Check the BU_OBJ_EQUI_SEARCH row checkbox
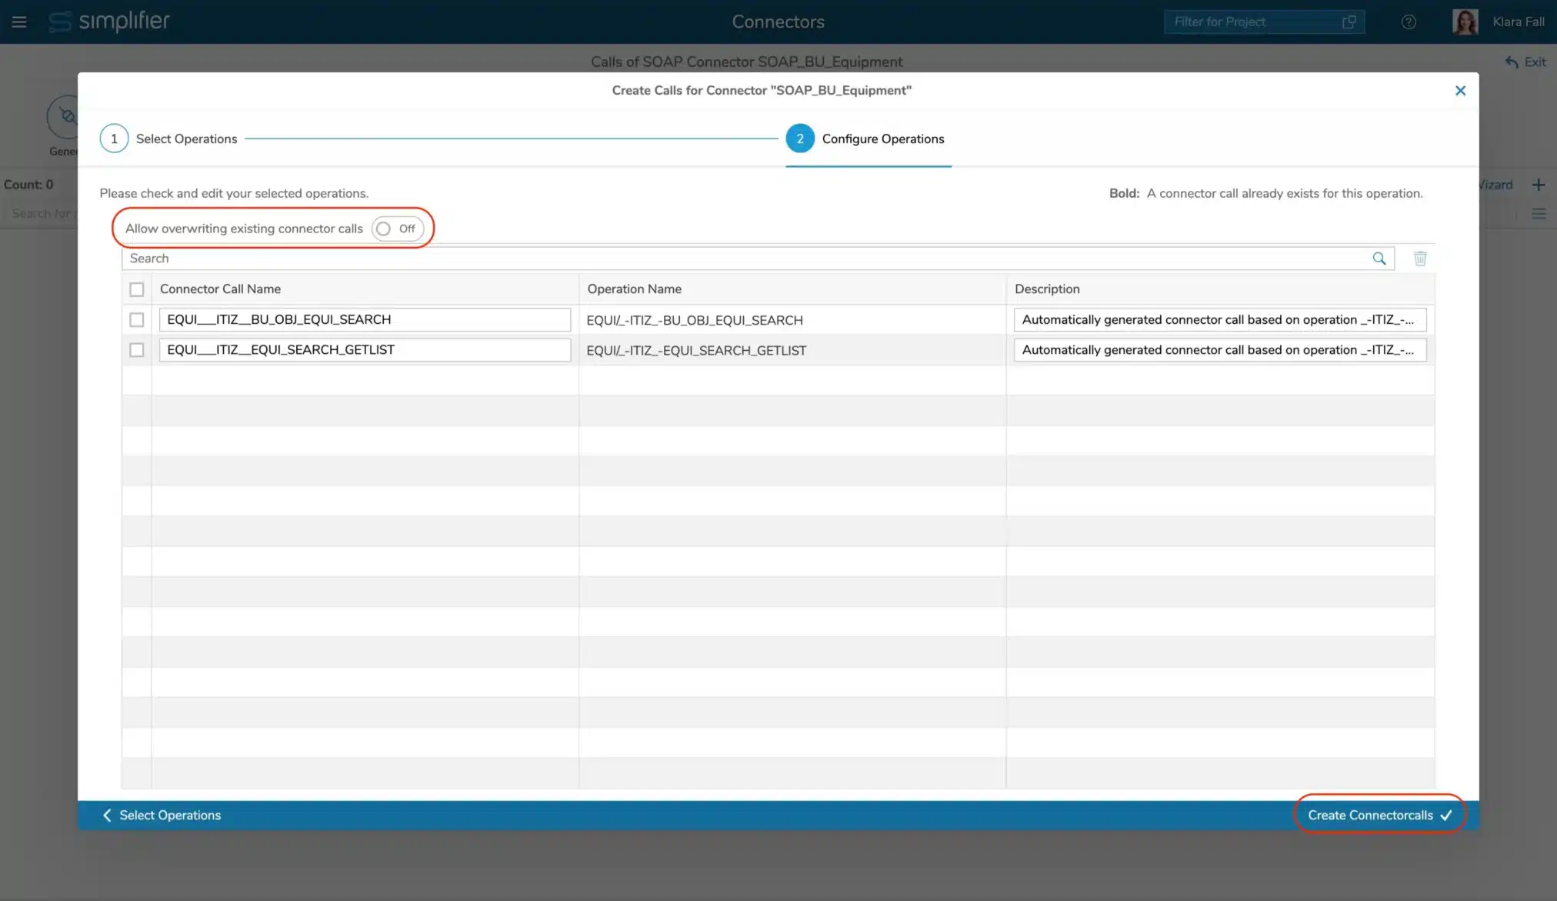 point(137,319)
